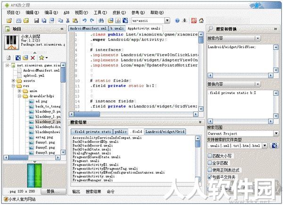283x205 pixels.
Task: Click the document icon in the project panel toolbar
Action: 8,58
